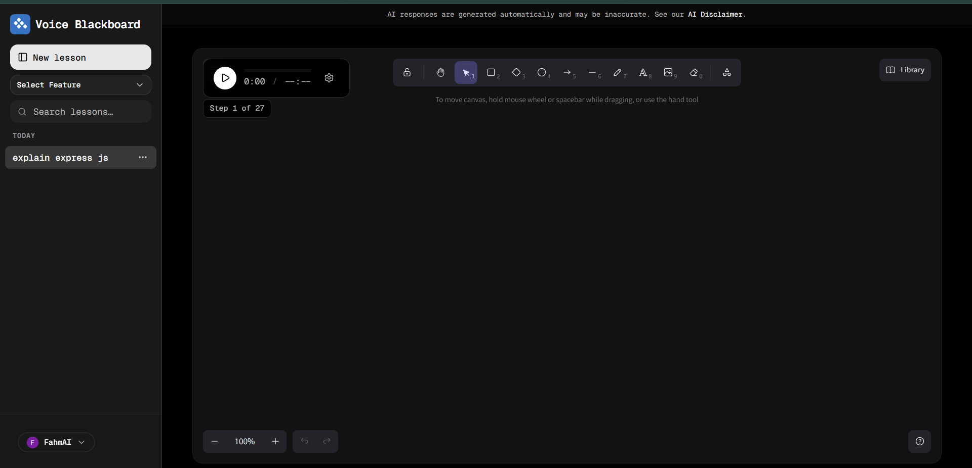This screenshot has height=468, width=972.
Task: Click the elapsed time 0:00 readout
Action: point(255,81)
